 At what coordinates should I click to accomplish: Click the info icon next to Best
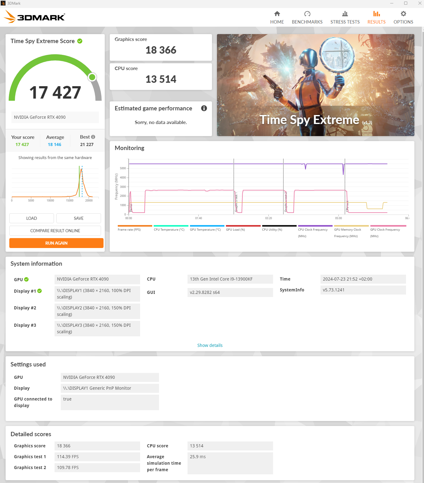tap(93, 137)
